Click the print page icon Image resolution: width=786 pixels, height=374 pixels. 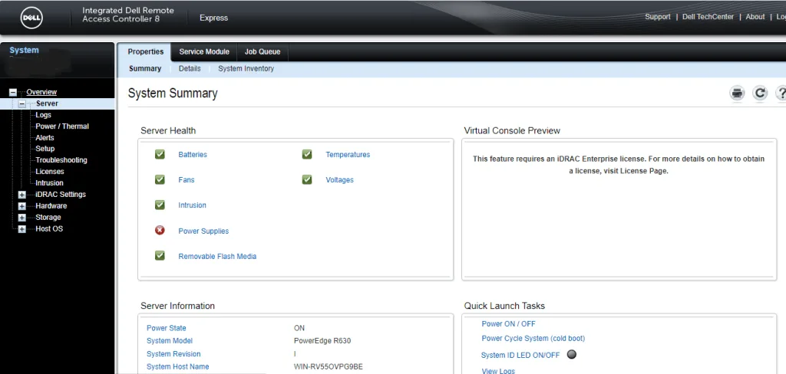(737, 93)
